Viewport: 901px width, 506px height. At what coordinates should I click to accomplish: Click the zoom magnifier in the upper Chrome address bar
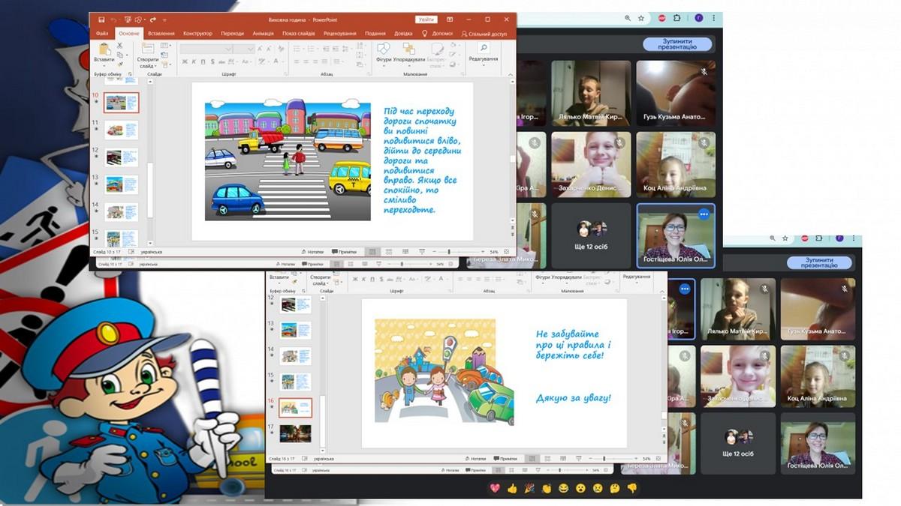(x=628, y=18)
